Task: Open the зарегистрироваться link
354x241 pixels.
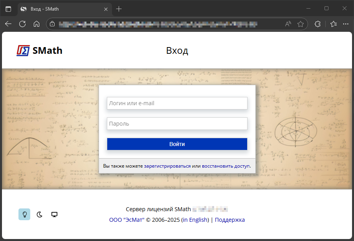Action: pyautogui.click(x=167, y=166)
